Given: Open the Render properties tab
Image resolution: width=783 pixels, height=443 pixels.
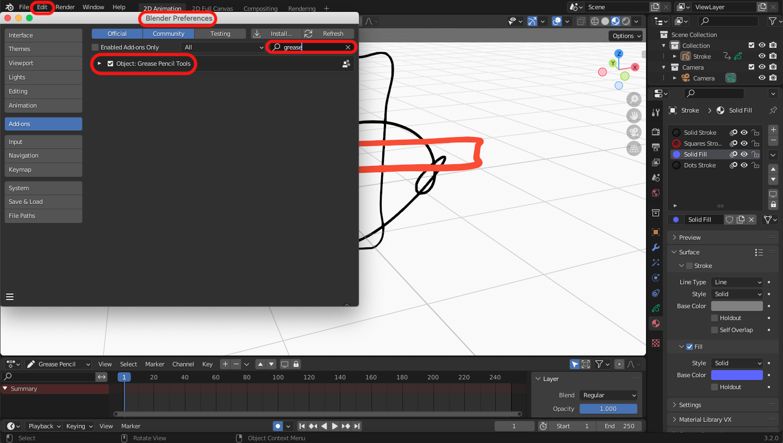Looking at the screenshot, I should click(656, 132).
